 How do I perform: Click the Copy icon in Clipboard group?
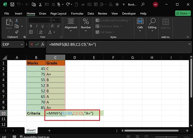[x=17, y=26]
